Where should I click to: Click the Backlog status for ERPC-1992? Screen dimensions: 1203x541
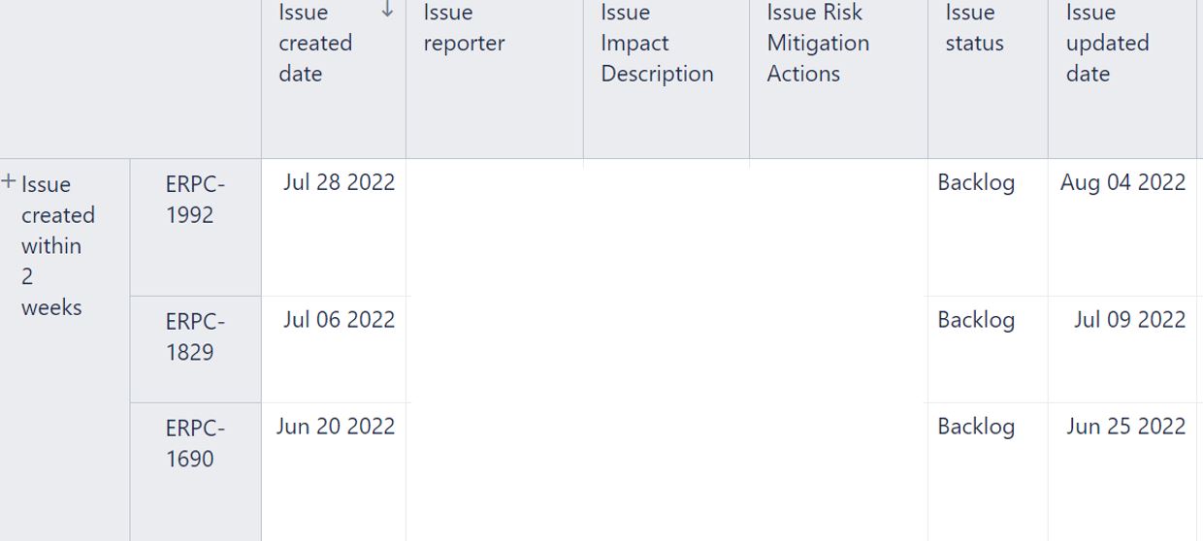coord(976,182)
